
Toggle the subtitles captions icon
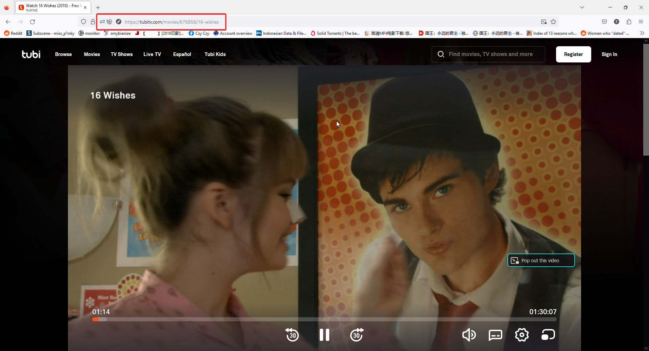tap(496, 335)
